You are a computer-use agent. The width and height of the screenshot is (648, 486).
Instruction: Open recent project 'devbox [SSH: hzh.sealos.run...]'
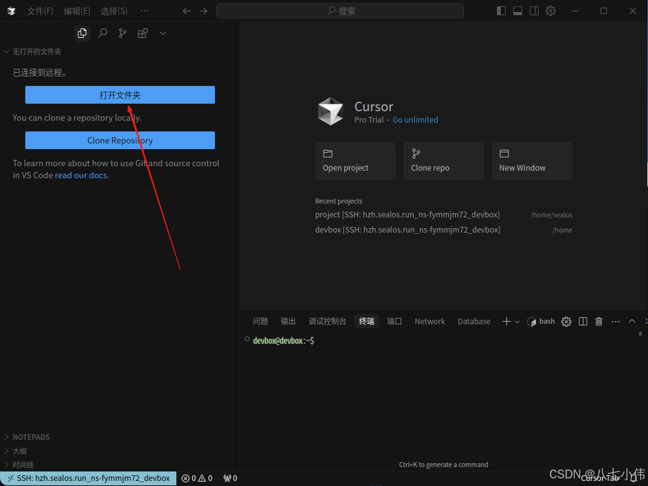(x=443, y=230)
